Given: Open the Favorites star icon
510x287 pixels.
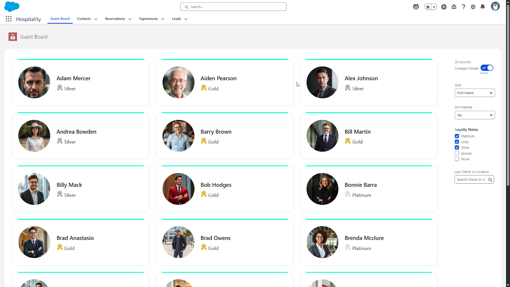Looking at the screenshot, I should point(428,7).
